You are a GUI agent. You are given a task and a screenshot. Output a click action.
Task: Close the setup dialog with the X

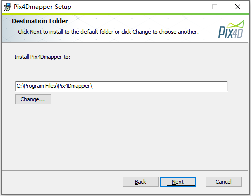point(238,7)
